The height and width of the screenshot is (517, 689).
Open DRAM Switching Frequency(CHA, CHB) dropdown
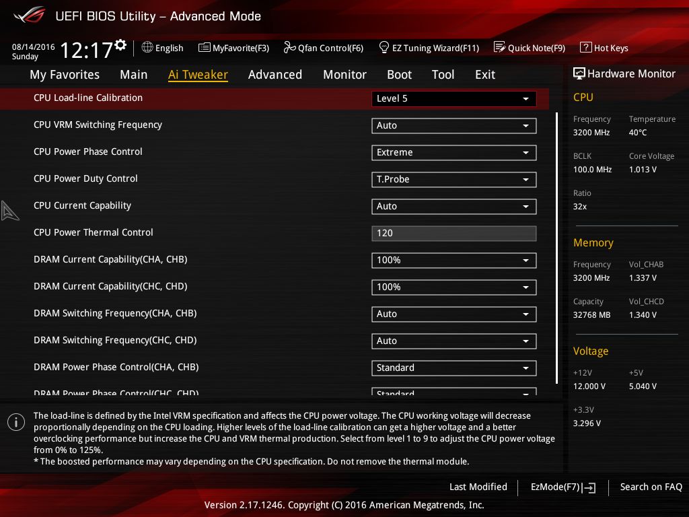pos(454,314)
